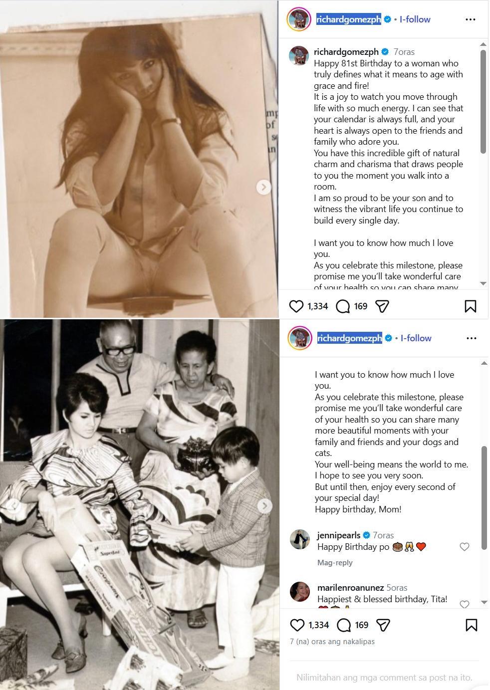
Task: Open the bottom post's three-dots options menu
Action: pyautogui.click(x=471, y=338)
